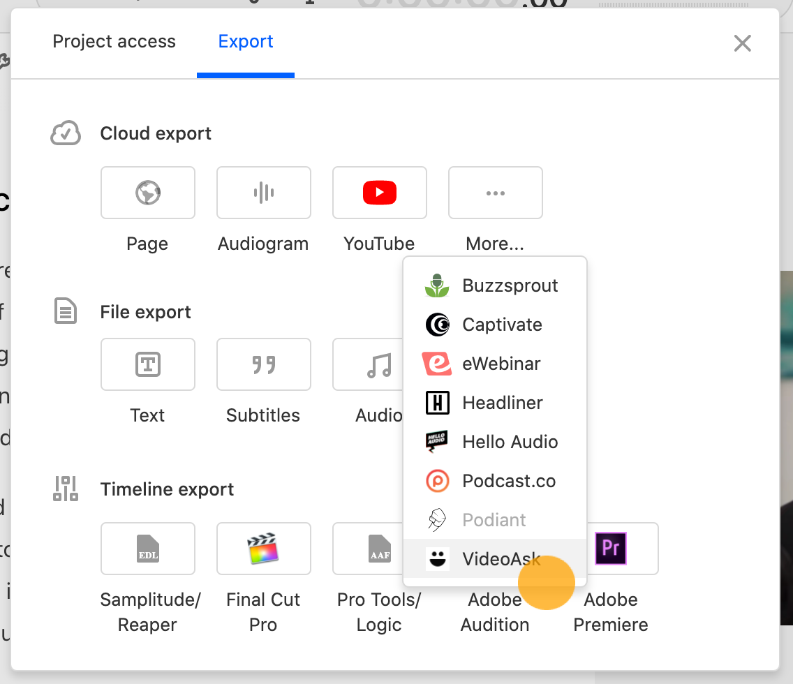Close the export dialog
This screenshot has width=793, height=684.
742,43
